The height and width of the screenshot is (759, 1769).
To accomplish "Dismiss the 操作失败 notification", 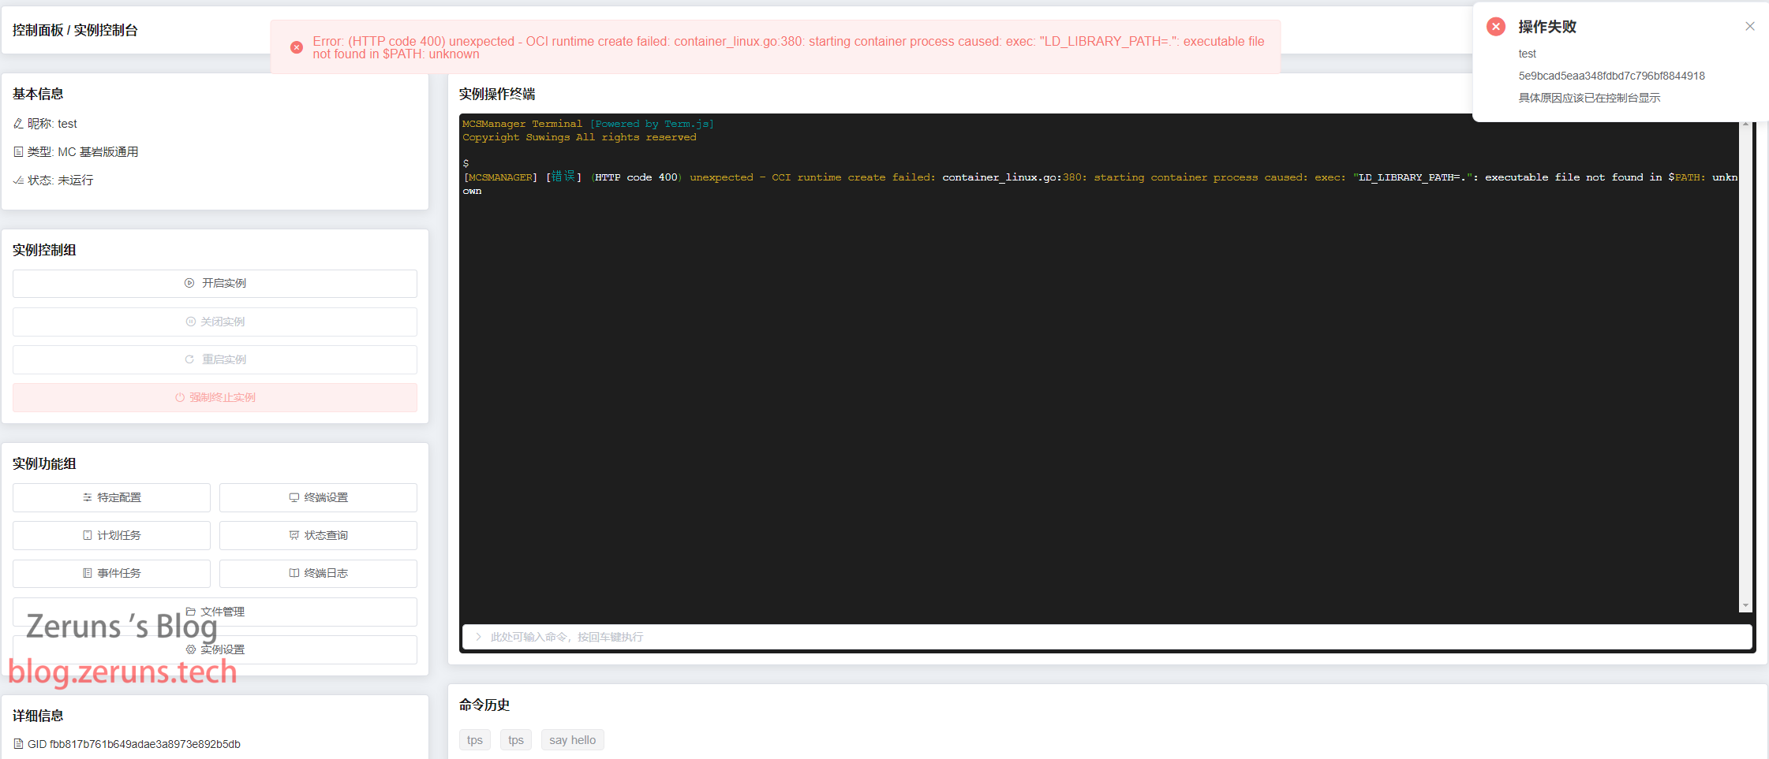I will (x=1749, y=27).
